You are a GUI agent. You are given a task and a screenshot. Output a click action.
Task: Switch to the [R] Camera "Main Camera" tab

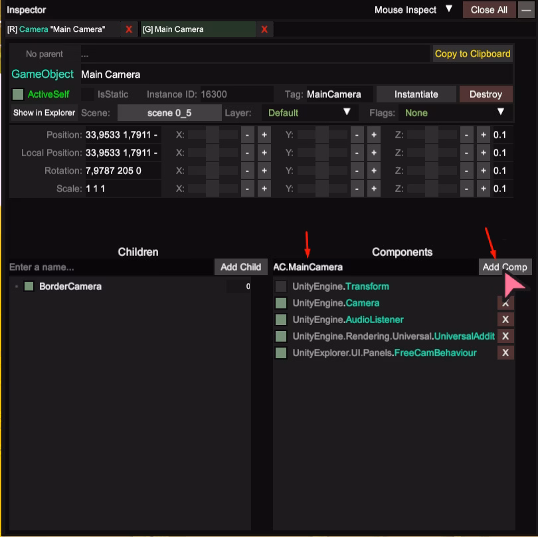[62, 29]
